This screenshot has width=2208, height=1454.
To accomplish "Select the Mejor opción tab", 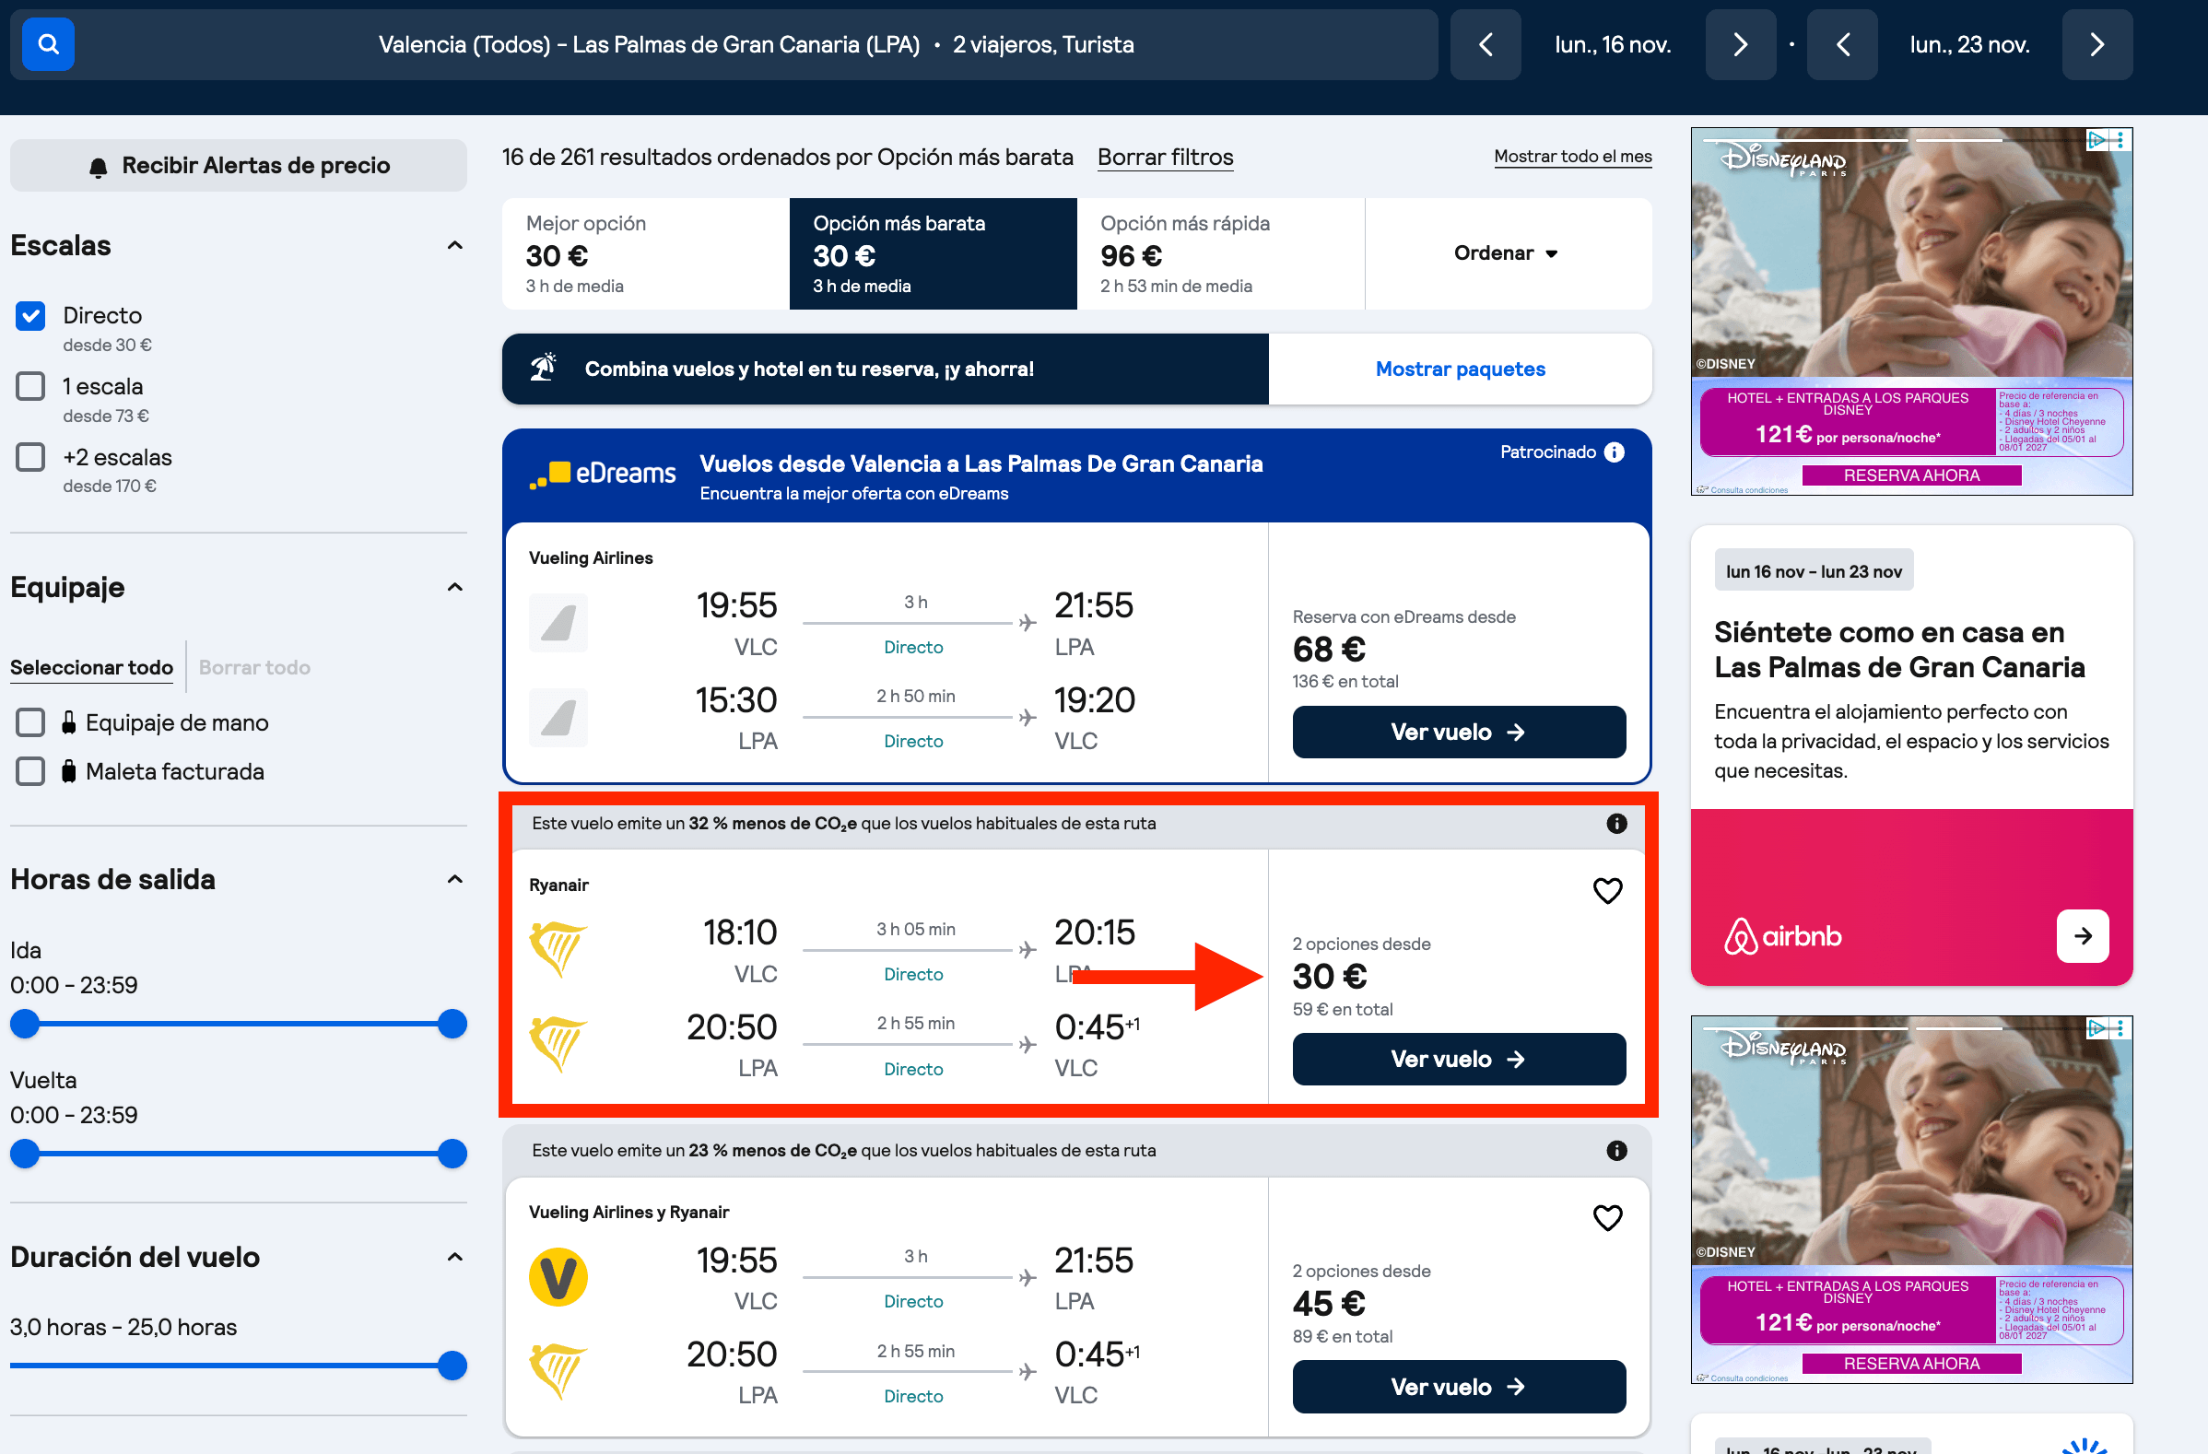I will pos(646,253).
